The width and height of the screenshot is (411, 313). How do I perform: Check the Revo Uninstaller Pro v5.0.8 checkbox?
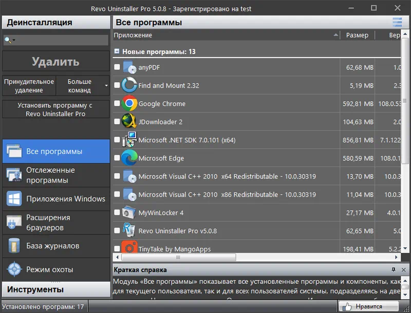click(117, 230)
